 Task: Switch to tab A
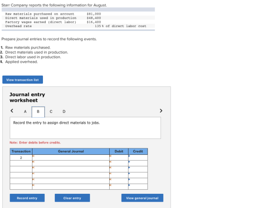tap(25, 112)
